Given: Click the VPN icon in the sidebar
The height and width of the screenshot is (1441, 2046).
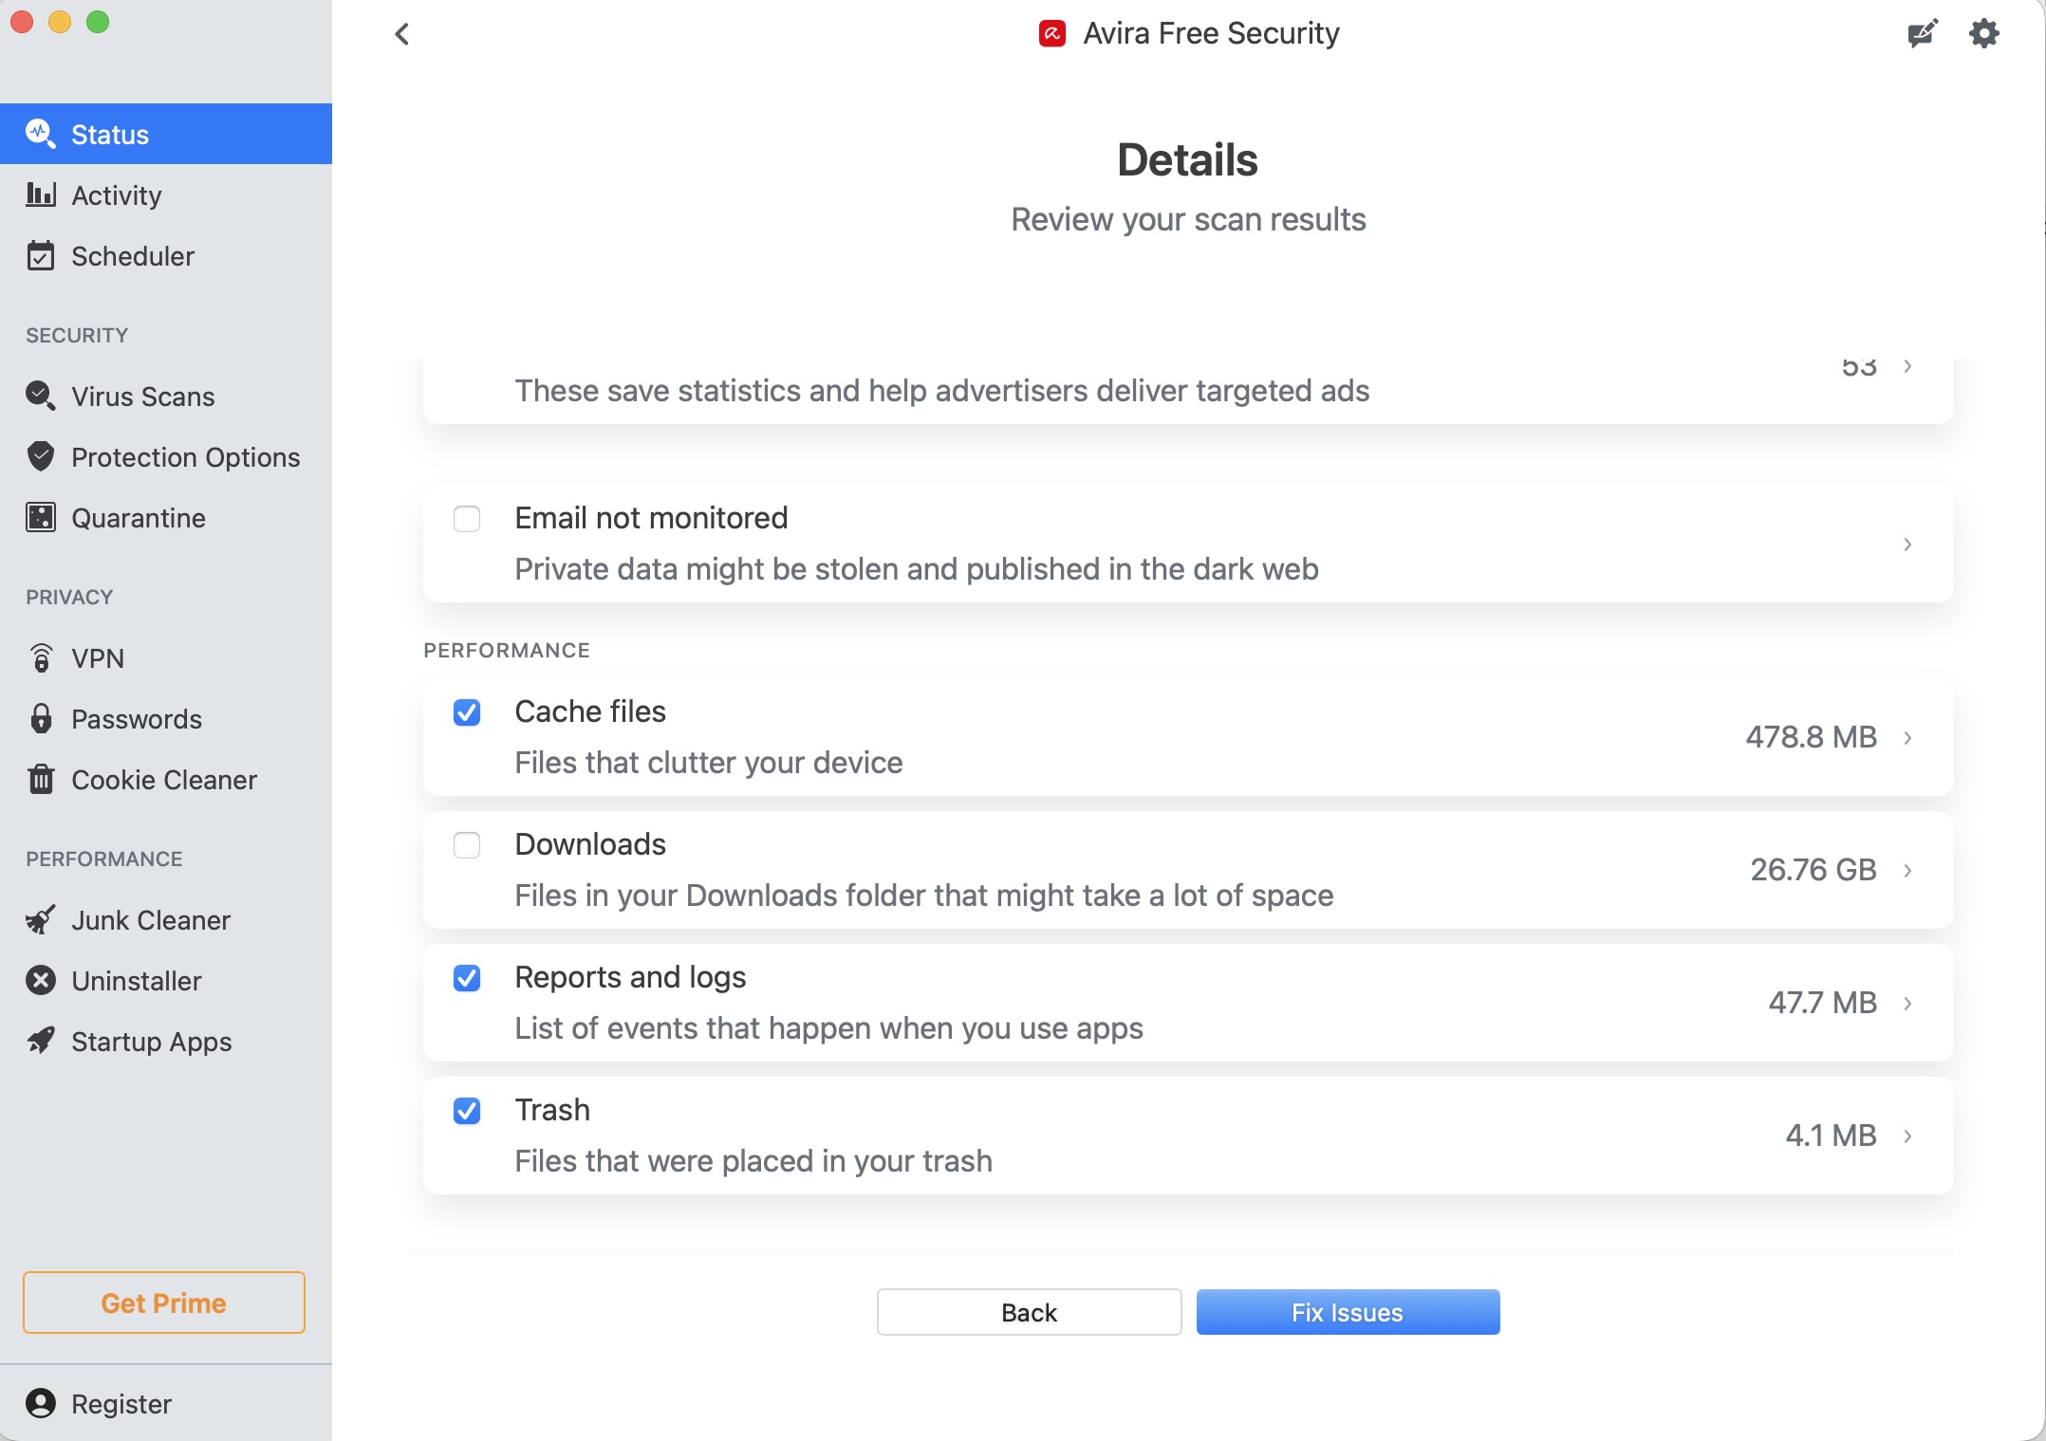Looking at the screenshot, I should pyautogui.click(x=40, y=658).
